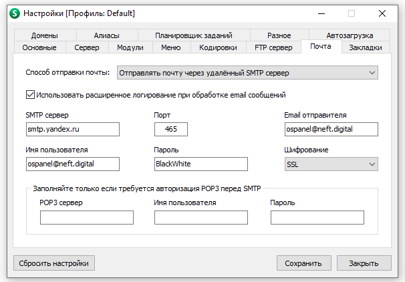Click the Закрыть button
Screen dimensions: 405x282
[x=364, y=263]
